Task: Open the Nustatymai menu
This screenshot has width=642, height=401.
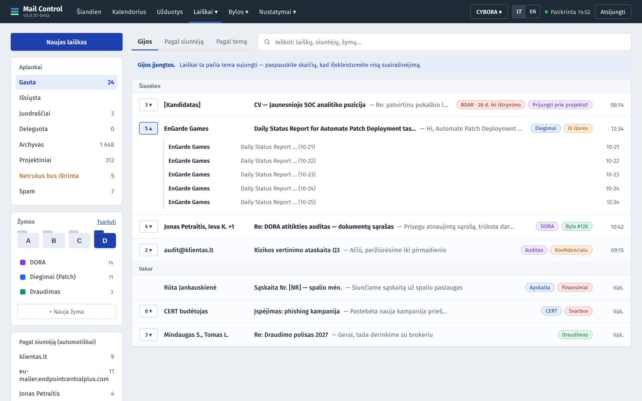Action: click(x=278, y=12)
